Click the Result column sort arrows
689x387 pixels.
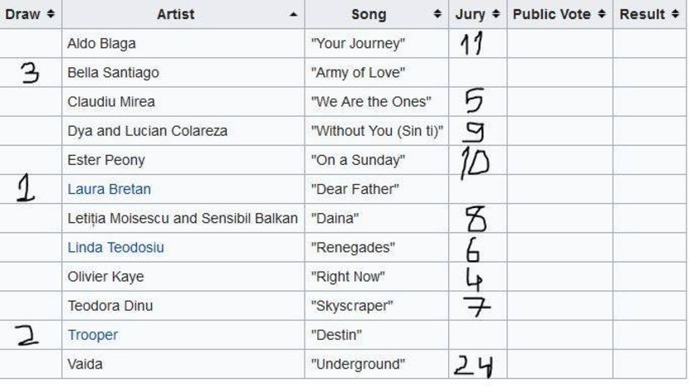(677, 14)
